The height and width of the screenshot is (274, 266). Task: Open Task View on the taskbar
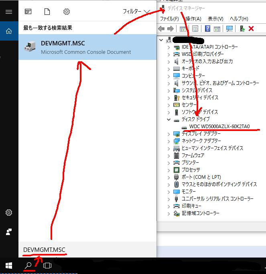click(x=47, y=266)
